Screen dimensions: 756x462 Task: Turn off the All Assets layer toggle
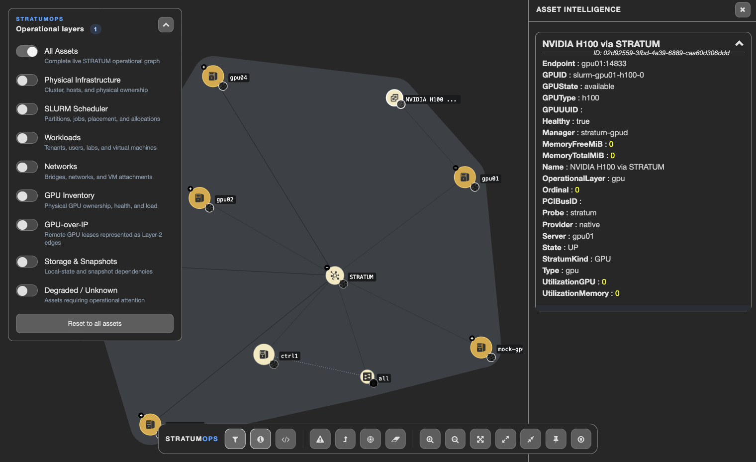click(27, 51)
